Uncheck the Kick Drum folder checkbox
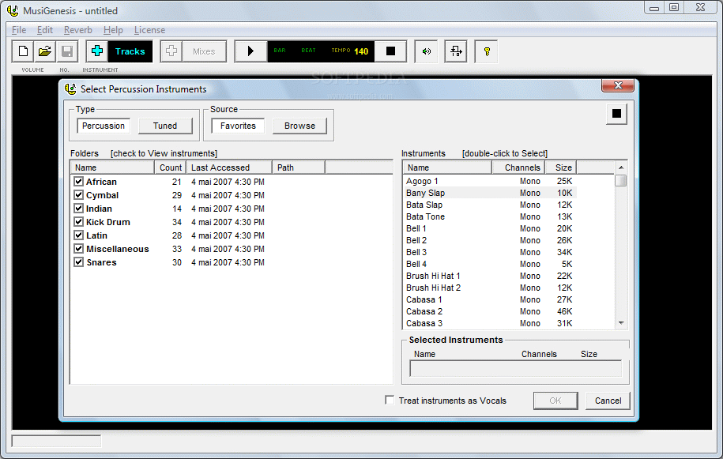The width and height of the screenshot is (723, 459). 78,222
